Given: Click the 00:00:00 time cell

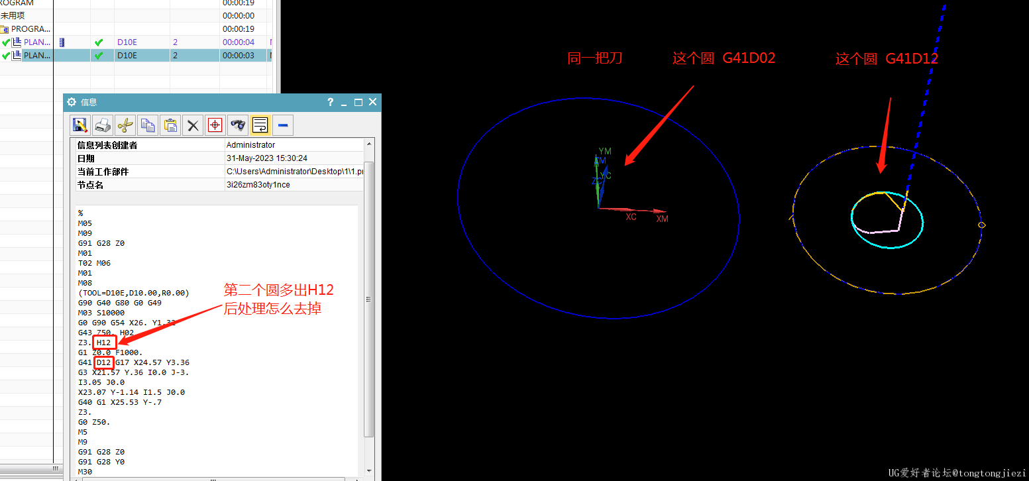Looking at the screenshot, I should pyautogui.click(x=239, y=16).
